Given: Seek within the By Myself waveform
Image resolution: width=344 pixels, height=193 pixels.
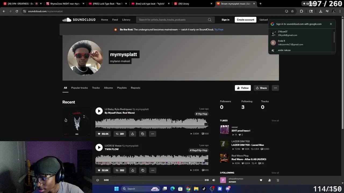Looking at the screenshot, I should tap(152, 123).
